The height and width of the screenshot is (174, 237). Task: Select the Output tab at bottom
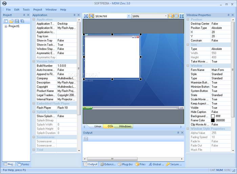coord(91,164)
